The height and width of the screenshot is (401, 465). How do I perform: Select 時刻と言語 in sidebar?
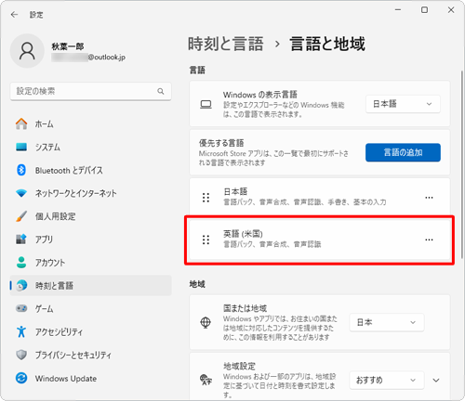point(91,285)
